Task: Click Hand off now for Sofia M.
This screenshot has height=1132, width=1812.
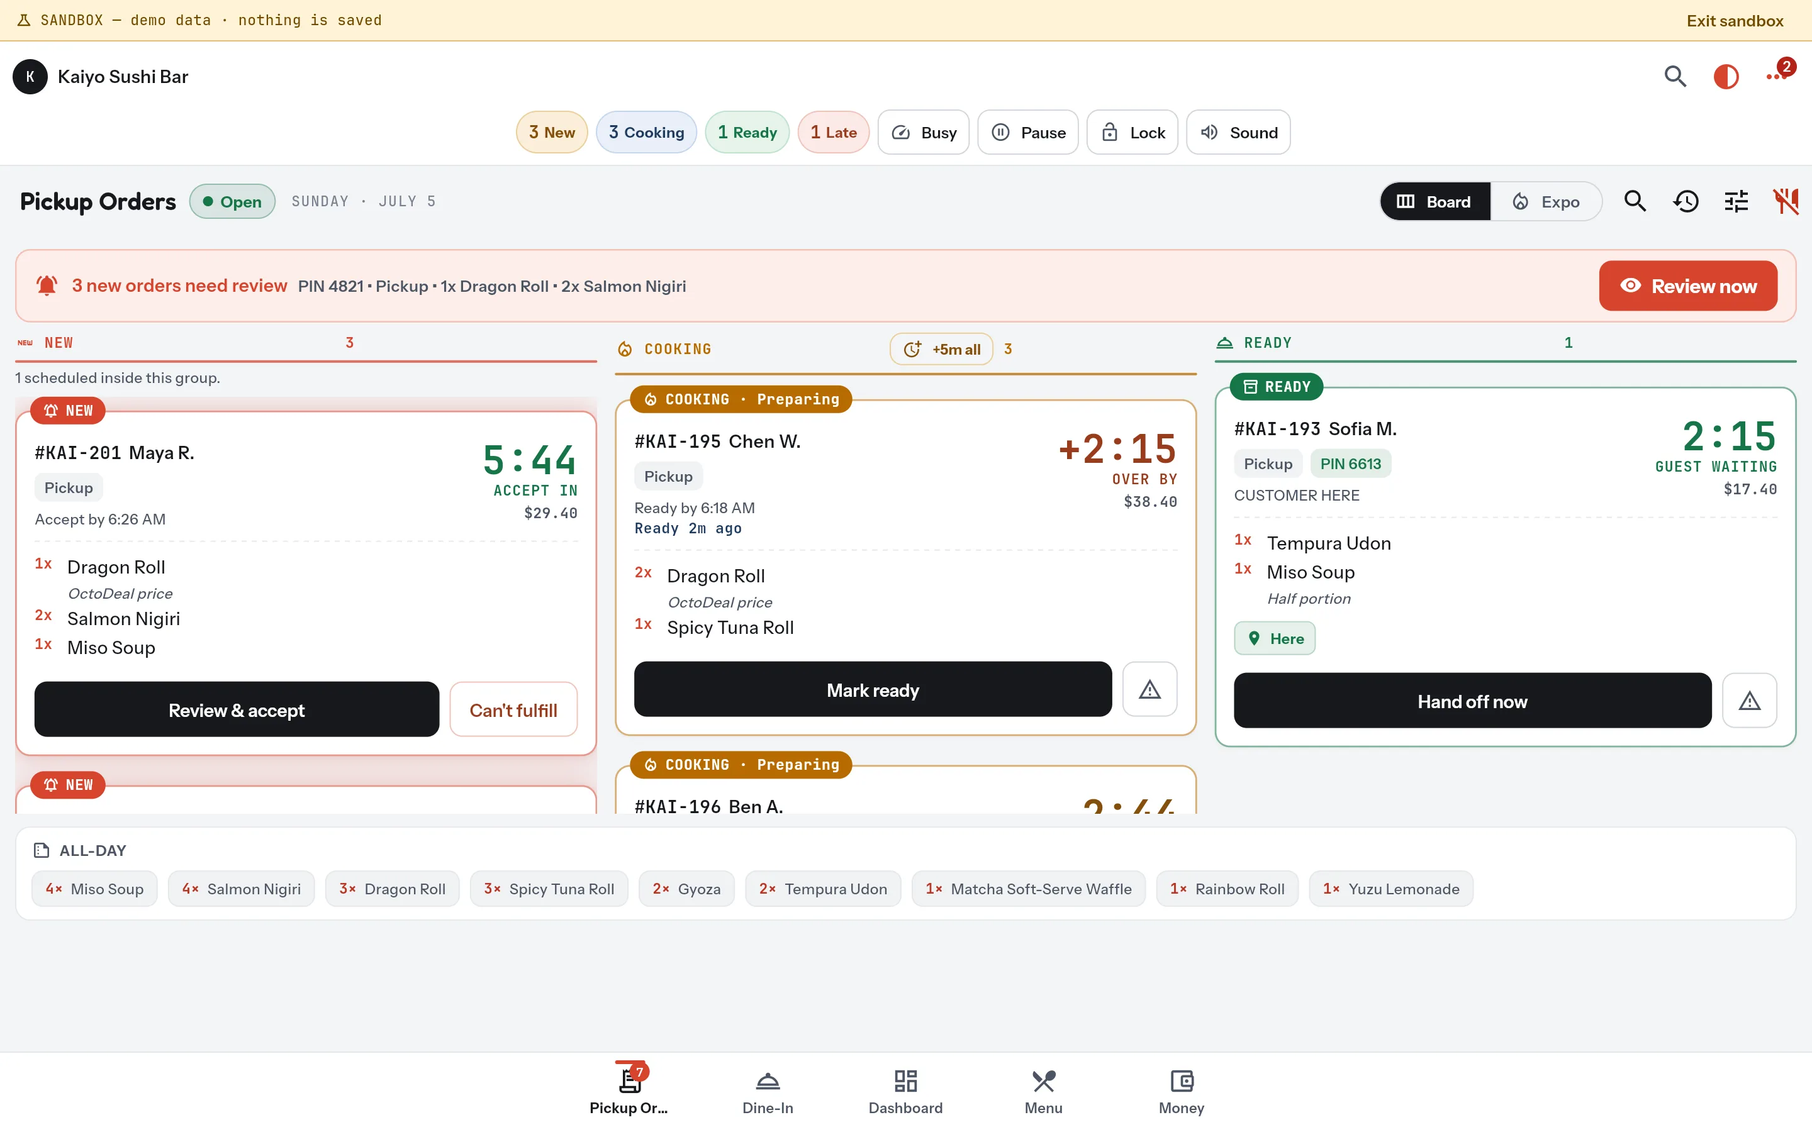Action: (x=1472, y=701)
